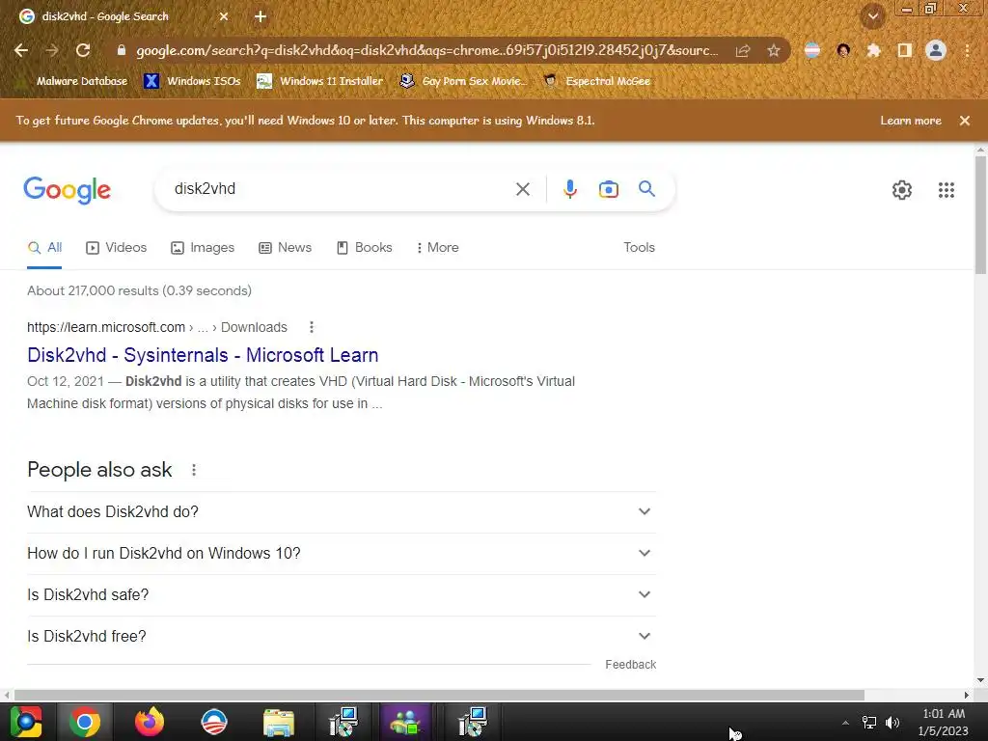Close the disk2vhd Google Search tab
The height and width of the screenshot is (741, 988).
click(x=224, y=16)
